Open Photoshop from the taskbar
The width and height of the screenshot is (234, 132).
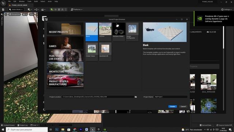[57, 129]
